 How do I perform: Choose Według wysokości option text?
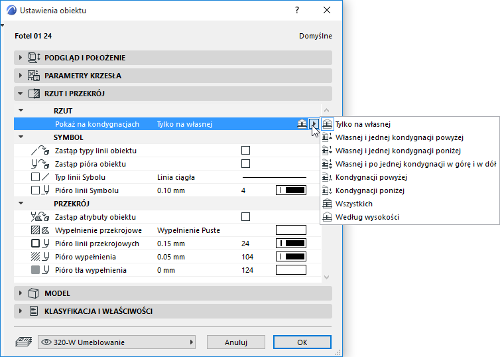pos(367,217)
